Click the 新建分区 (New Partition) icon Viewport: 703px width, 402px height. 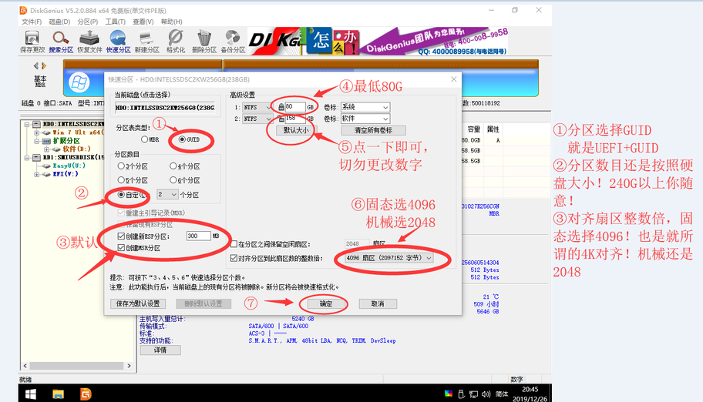point(146,40)
